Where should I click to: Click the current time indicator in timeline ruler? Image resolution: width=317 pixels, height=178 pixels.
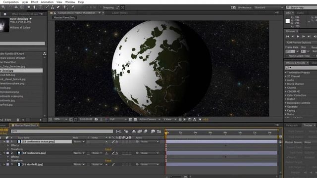[x=166, y=133]
